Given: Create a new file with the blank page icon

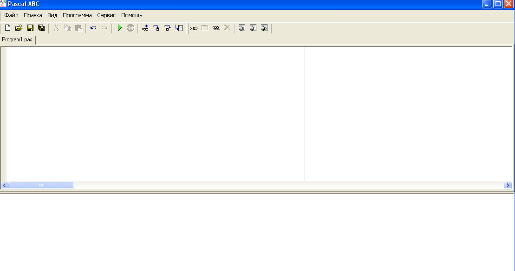Looking at the screenshot, I should pyautogui.click(x=7, y=28).
